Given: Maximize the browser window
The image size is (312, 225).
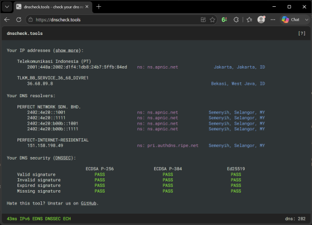Looking at the screenshot, I should tap(289, 7).
